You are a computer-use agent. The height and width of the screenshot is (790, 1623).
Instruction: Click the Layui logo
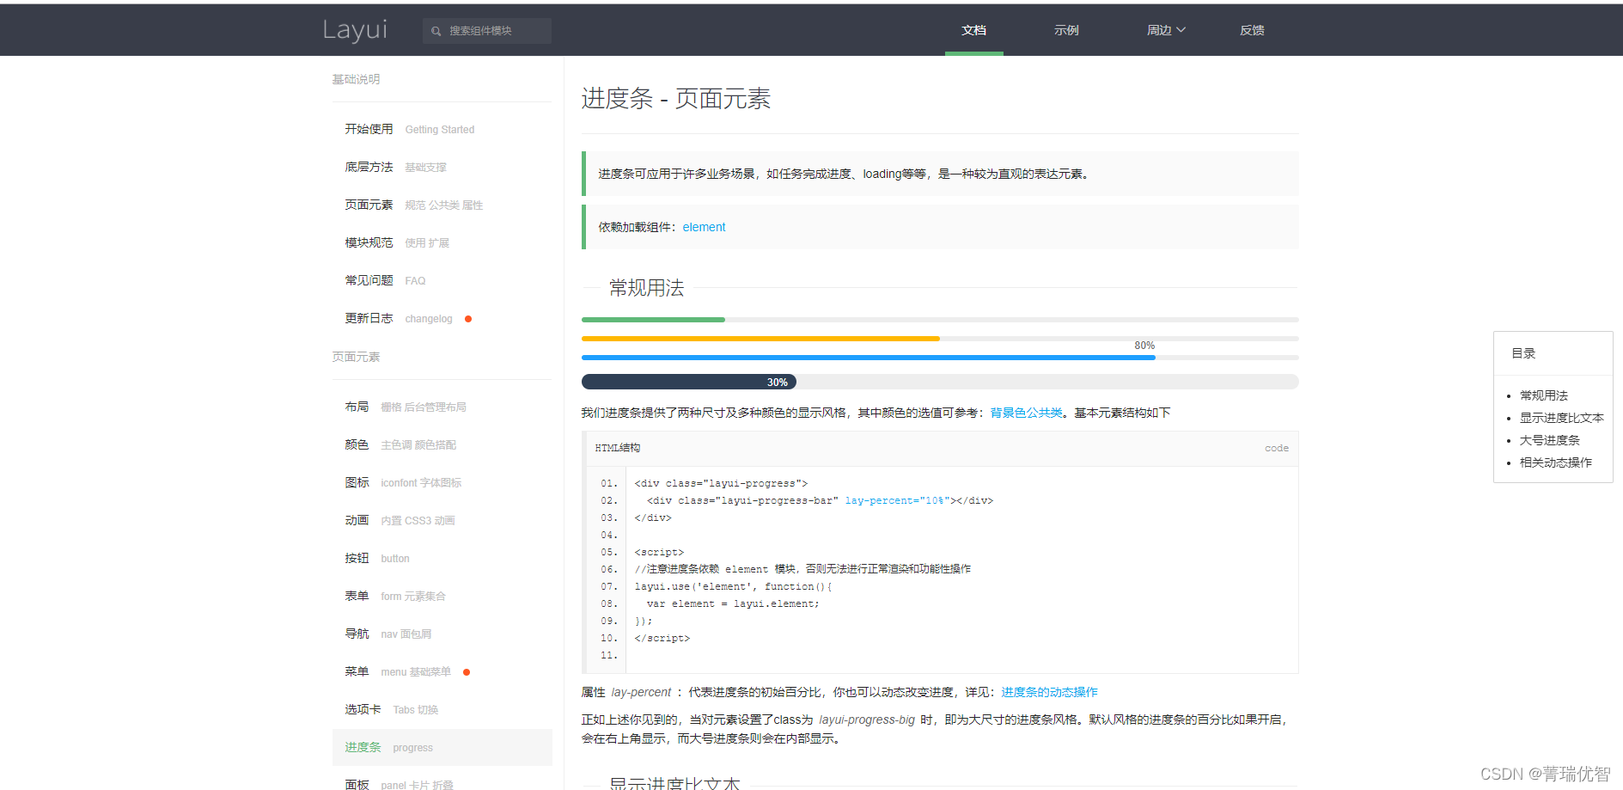[355, 30]
